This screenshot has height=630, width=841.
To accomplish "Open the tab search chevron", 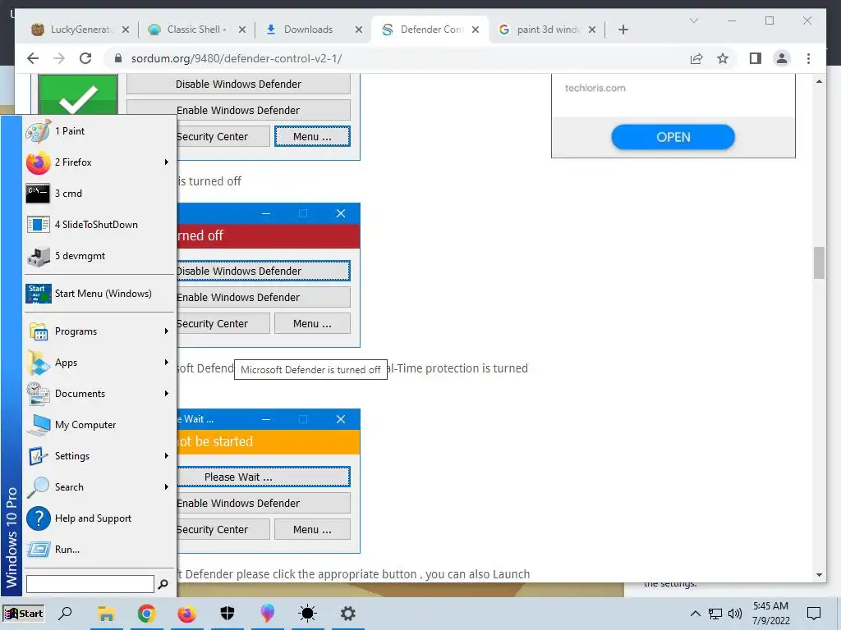I will [694, 21].
